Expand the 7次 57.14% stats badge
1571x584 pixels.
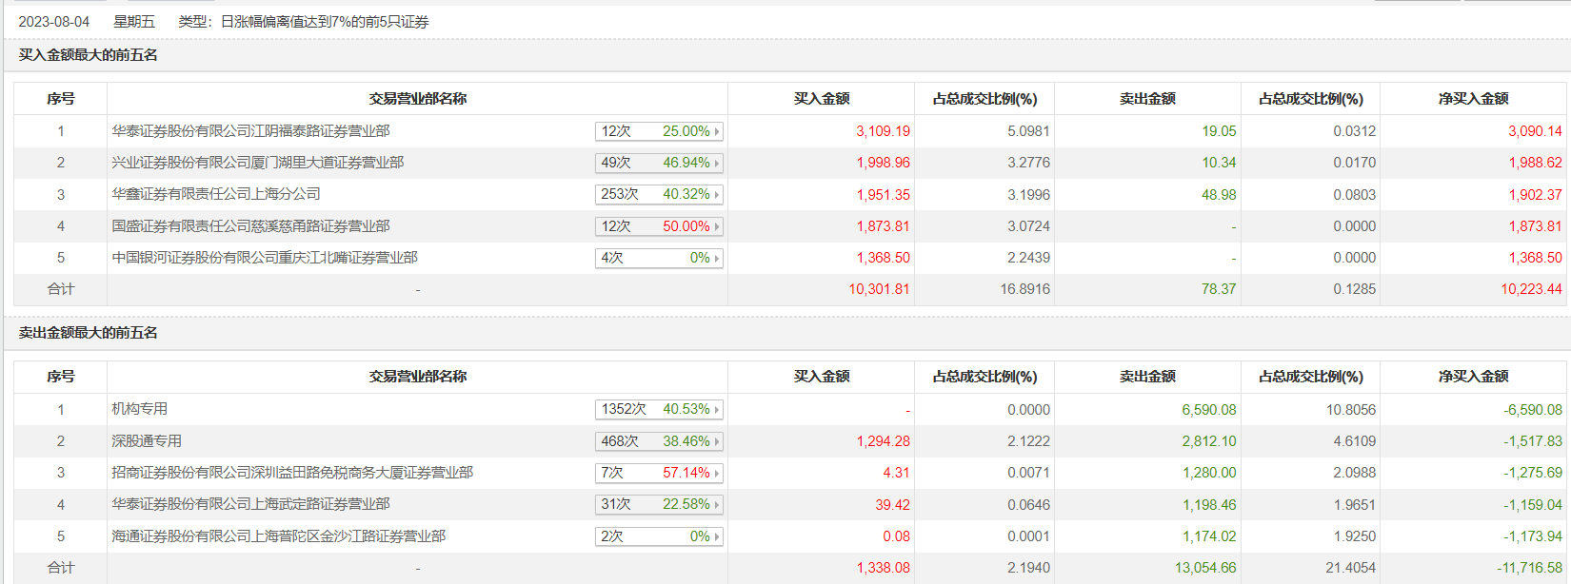point(659,473)
